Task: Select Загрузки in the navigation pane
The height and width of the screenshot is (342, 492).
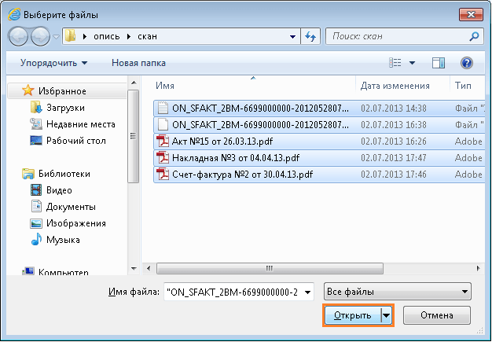Action: pos(65,108)
